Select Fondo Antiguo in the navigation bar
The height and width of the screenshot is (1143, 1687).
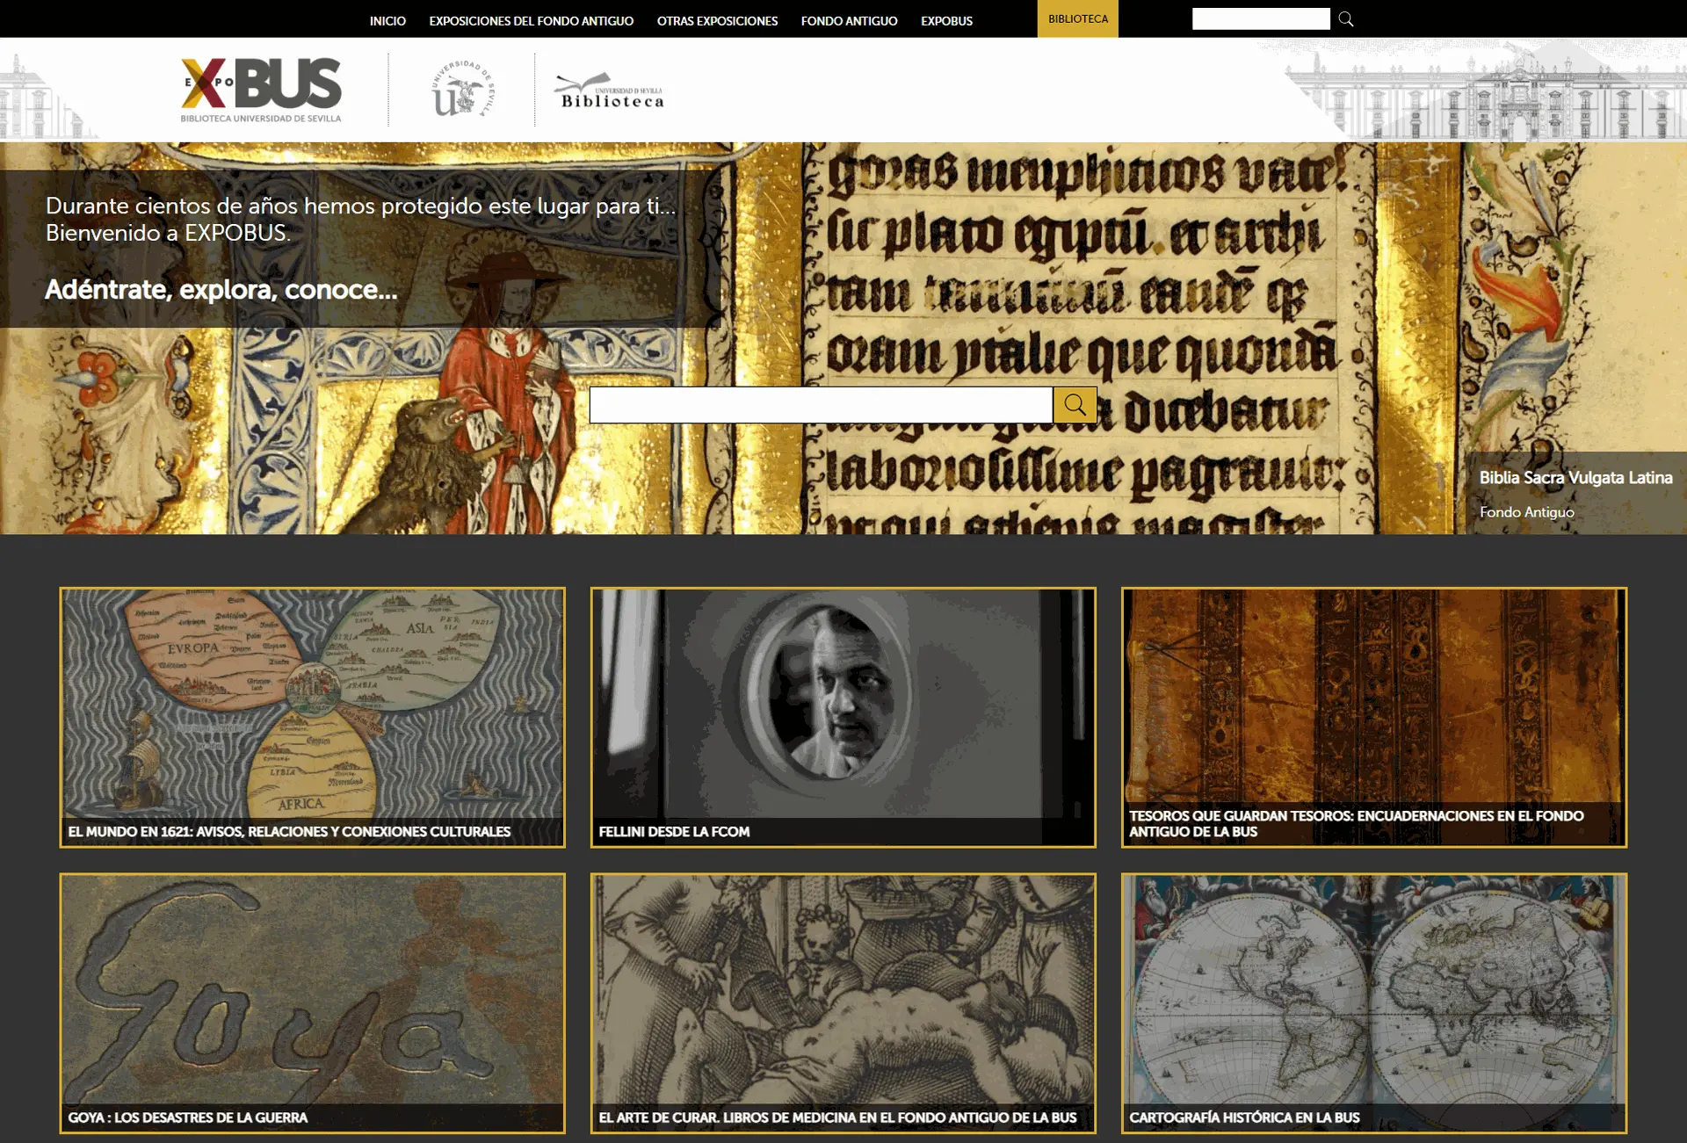[x=849, y=20]
